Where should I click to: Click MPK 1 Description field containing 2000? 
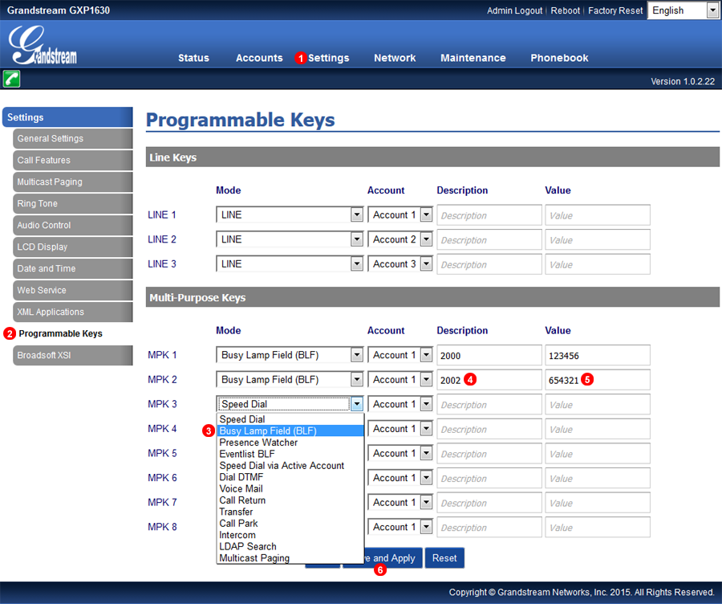point(489,356)
